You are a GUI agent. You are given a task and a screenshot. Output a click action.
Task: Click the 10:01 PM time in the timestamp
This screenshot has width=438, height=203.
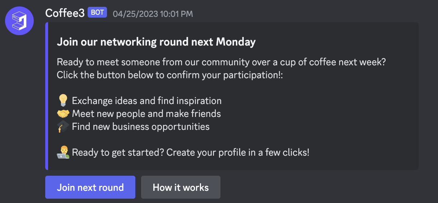point(179,14)
